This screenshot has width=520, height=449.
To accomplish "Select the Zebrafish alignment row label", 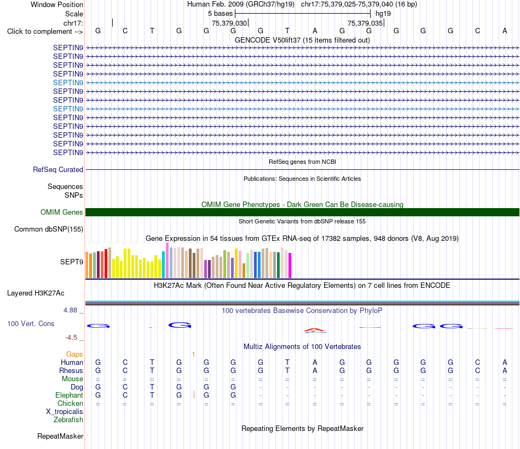I will click(68, 420).
